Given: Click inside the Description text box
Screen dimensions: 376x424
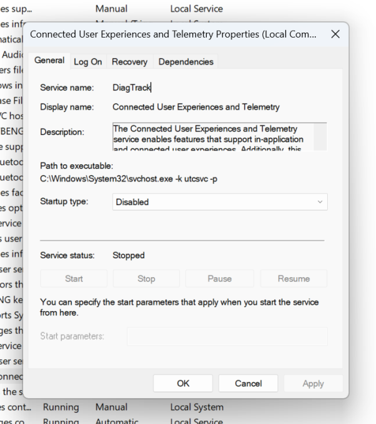Looking at the screenshot, I should tap(213, 137).
